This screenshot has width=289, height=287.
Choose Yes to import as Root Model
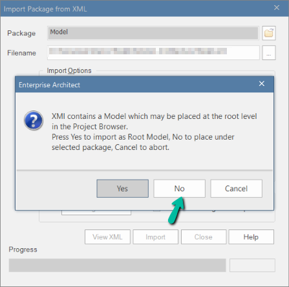click(x=122, y=189)
